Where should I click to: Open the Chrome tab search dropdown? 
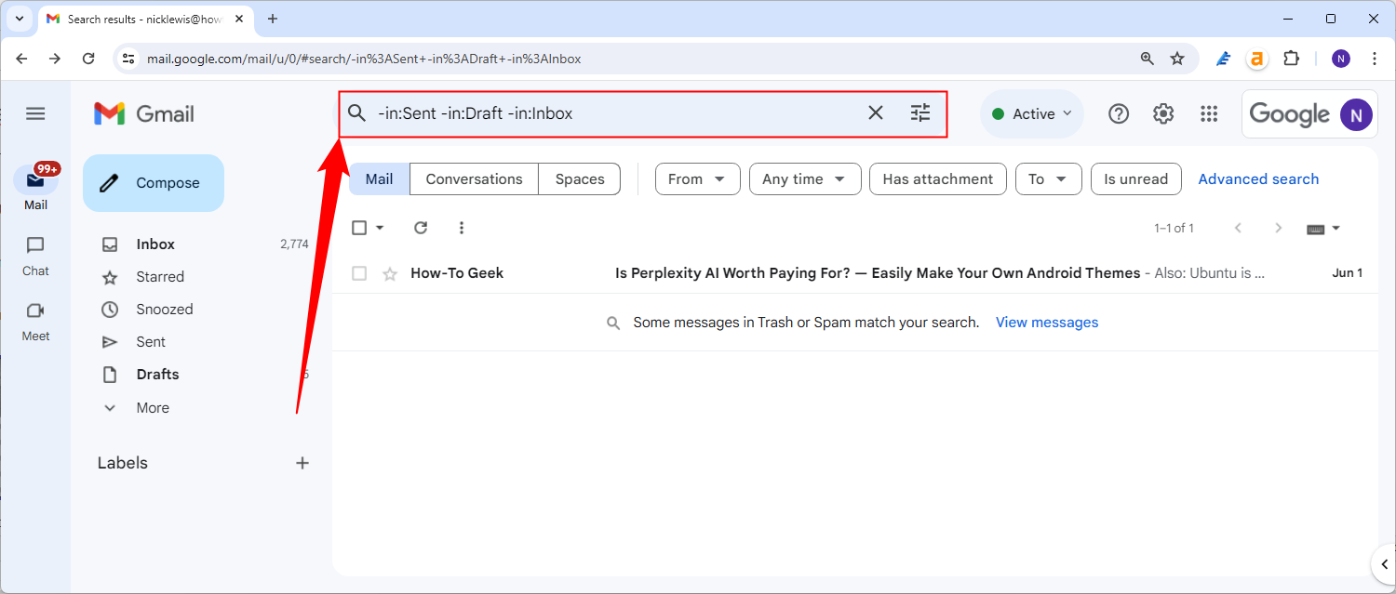pos(19,19)
